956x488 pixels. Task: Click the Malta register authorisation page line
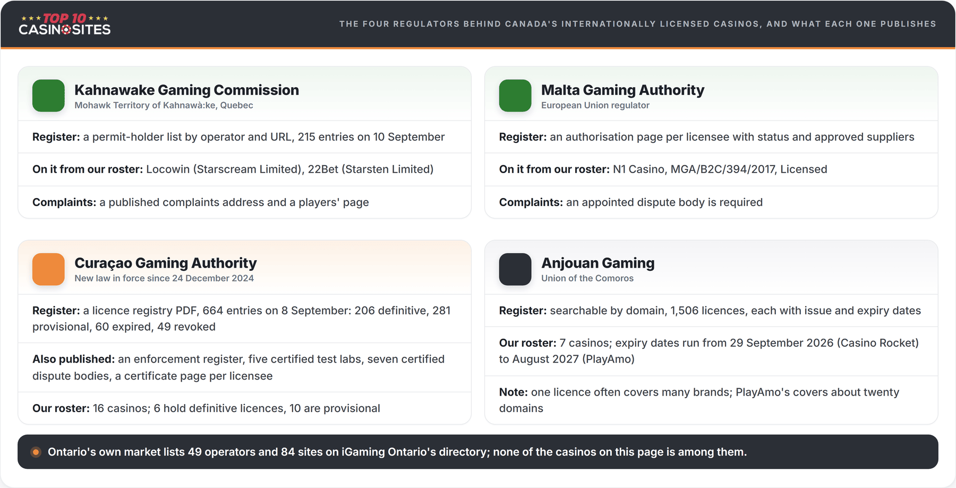click(x=706, y=137)
